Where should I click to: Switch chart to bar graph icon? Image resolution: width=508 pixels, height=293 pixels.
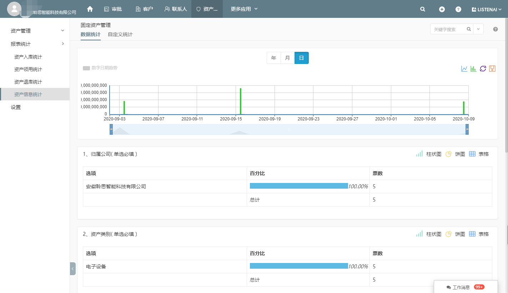[473, 69]
